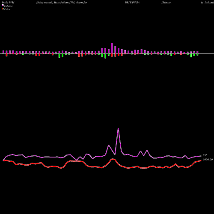Click the tallest magenta volume bar
This screenshot has height=214, width=214.
(x=112, y=48)
